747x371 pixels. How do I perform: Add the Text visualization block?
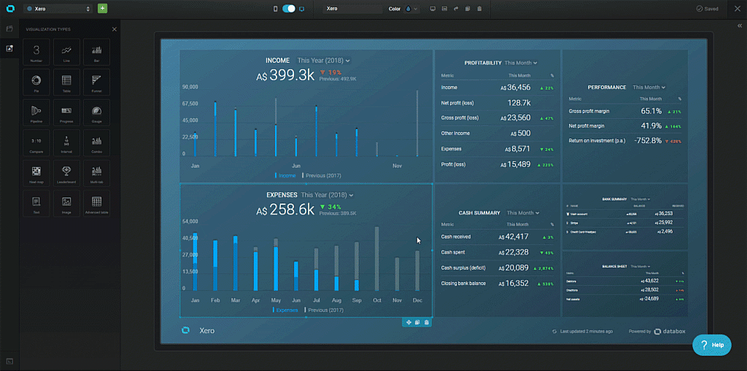point(36,204)
